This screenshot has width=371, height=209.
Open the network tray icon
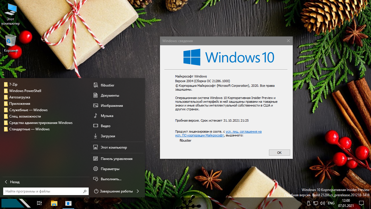point(316,203)
